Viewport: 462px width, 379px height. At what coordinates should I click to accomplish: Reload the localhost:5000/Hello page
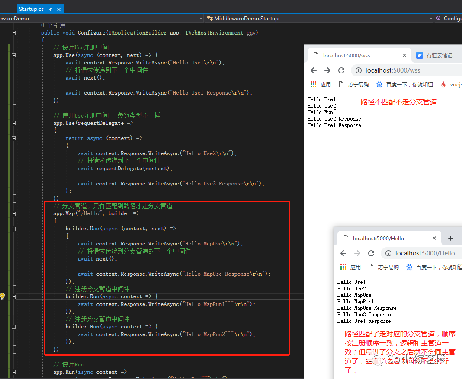[371, 253]
